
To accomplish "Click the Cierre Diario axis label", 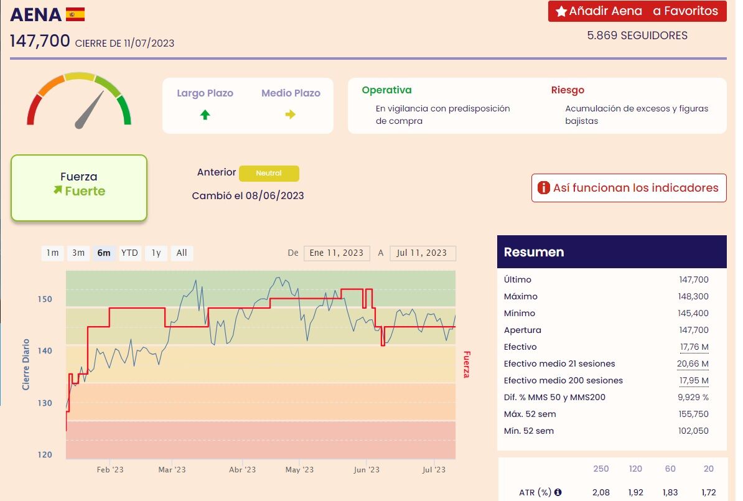I will 26,365.
